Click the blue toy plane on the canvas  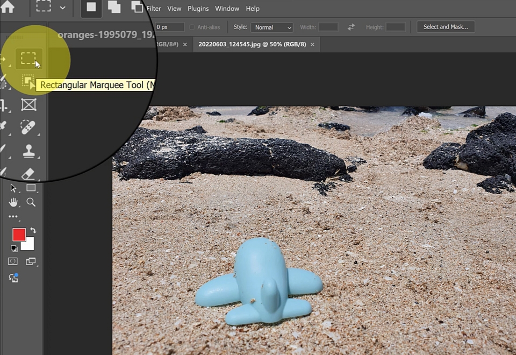coord(259,281)
